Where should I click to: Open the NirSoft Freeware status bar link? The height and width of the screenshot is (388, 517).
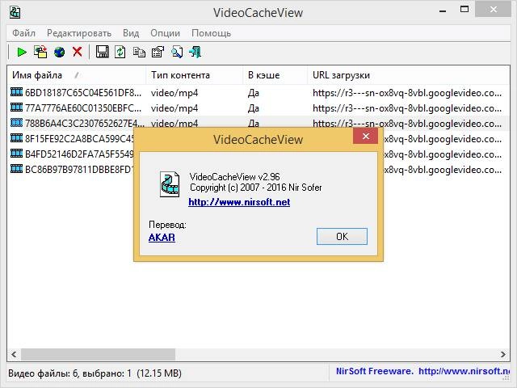(x=422, y=371)
